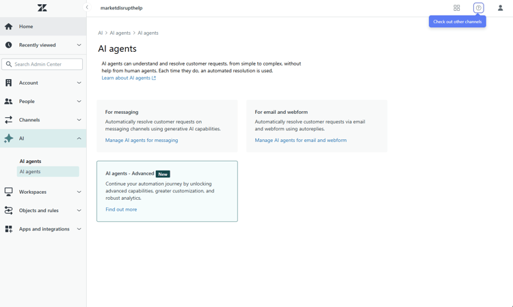
Task: Expand the Account menu chevron
Action: (79, 83)
